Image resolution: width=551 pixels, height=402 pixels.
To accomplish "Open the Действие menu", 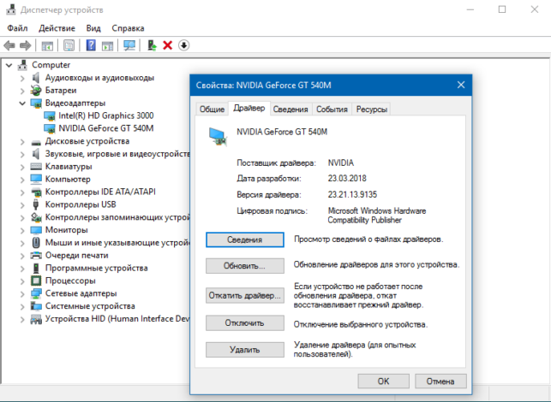I will (x=57, y=28).
